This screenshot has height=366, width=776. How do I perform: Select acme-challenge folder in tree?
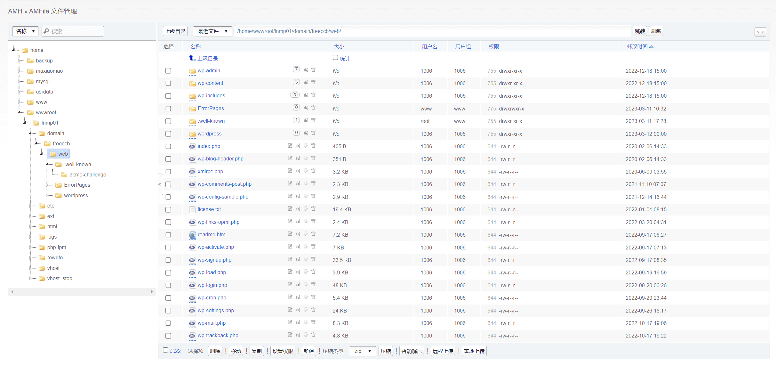pos(88,175)
